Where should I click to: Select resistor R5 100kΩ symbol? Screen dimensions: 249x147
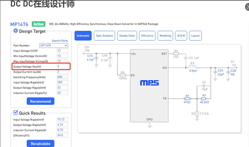(122, 75)
